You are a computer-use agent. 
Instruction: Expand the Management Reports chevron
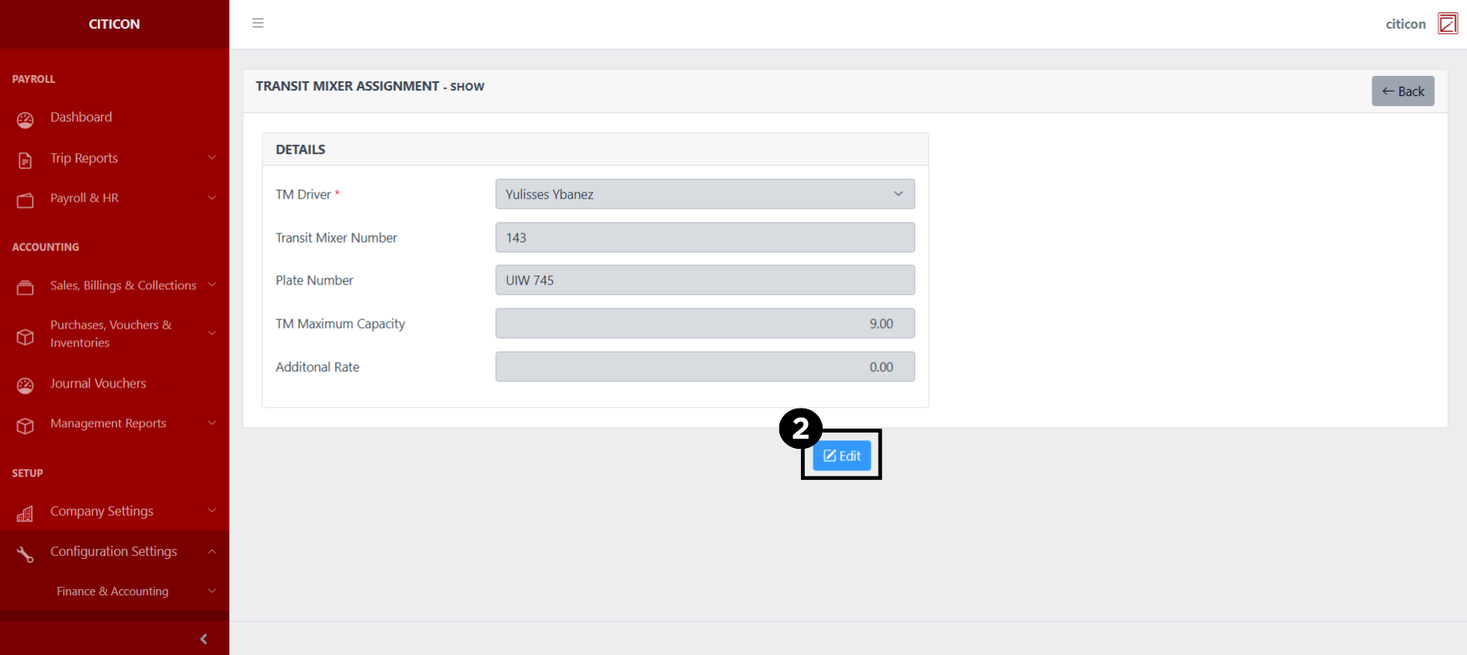[212, 422]
